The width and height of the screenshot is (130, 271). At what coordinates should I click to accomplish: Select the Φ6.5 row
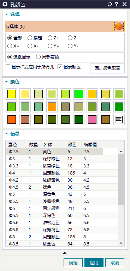point(62,216)
